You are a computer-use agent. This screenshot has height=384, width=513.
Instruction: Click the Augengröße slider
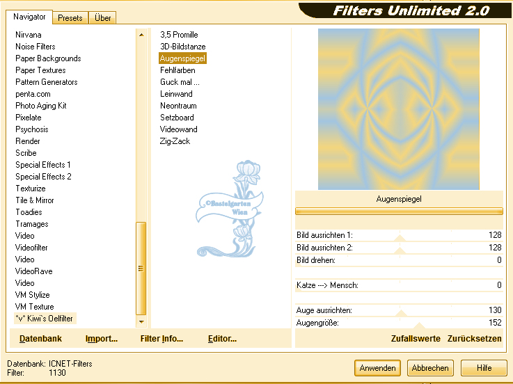pyautogui.click(x=399, y=323)
